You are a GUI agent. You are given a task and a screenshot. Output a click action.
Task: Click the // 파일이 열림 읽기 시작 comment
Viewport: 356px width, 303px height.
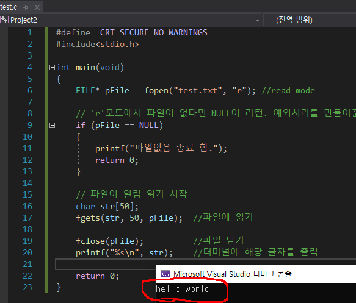click(x=131, y=194)
